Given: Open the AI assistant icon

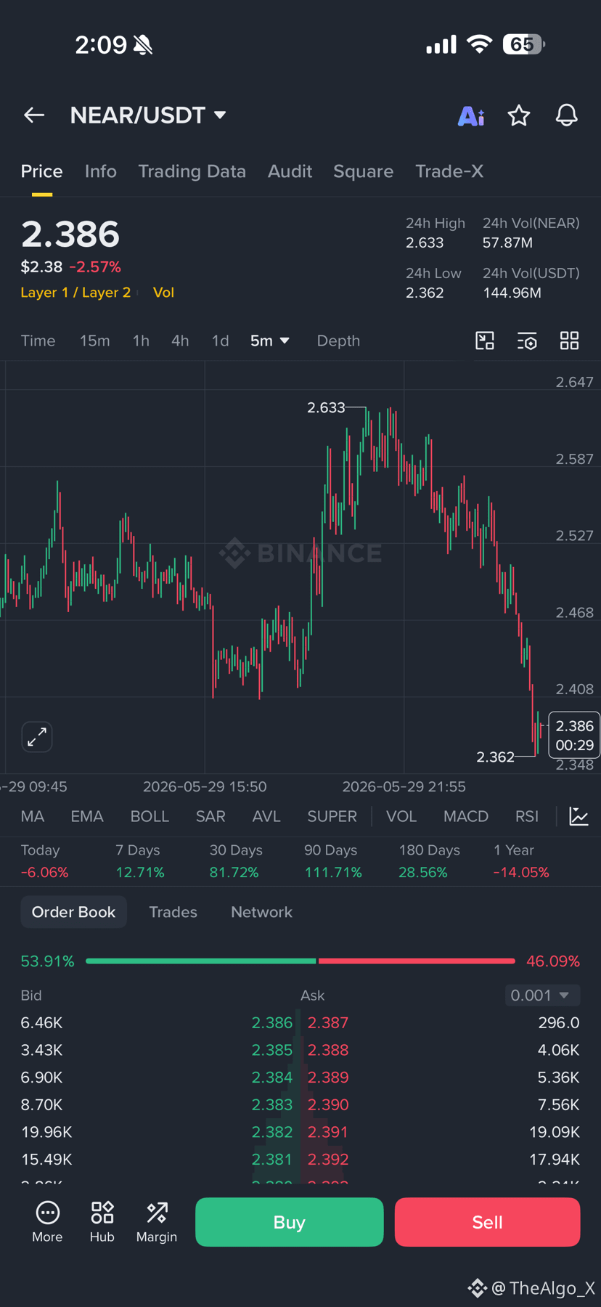Looking at the screenshot, I should (x=471, y=115).
